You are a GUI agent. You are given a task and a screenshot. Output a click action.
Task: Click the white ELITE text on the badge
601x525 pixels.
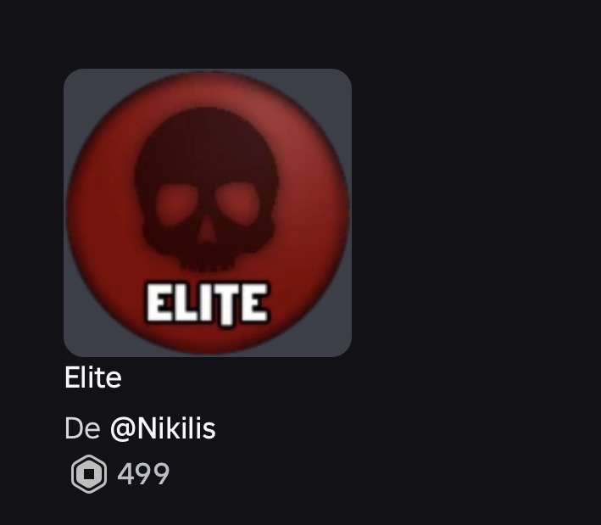coord(208,304)
